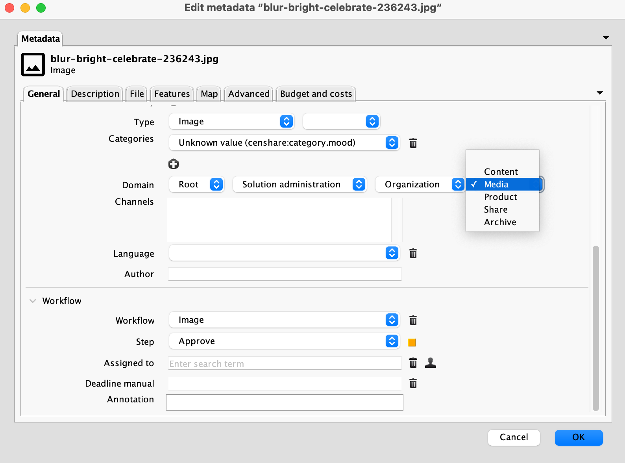Remove Workflow value using trash icon
This screenshot has height=463, width=625.
(413, 320)
